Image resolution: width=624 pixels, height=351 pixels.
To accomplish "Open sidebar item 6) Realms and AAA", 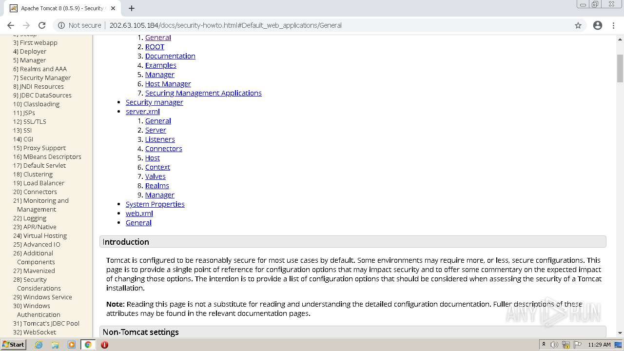I will pos(40,69).
